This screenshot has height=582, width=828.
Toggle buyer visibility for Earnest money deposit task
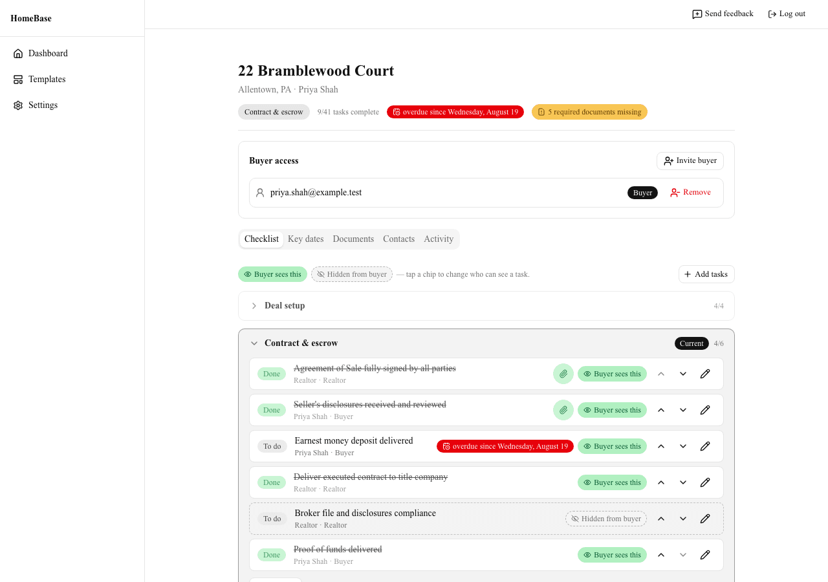pyautogui.click(x=612, y=446)
